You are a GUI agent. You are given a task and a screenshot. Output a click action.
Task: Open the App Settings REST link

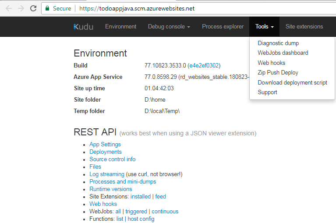pos(105,145)
